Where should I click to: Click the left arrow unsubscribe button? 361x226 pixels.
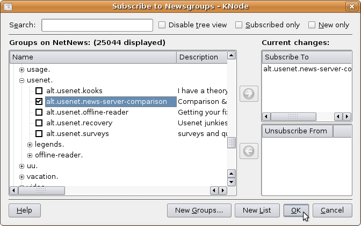tap(250, 151)
